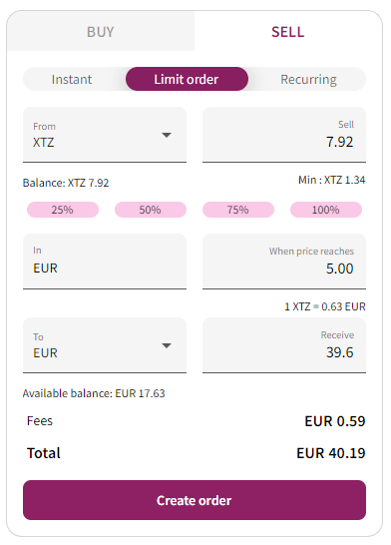
Task: Click the In EUR currency field
Action: point(105,262)
